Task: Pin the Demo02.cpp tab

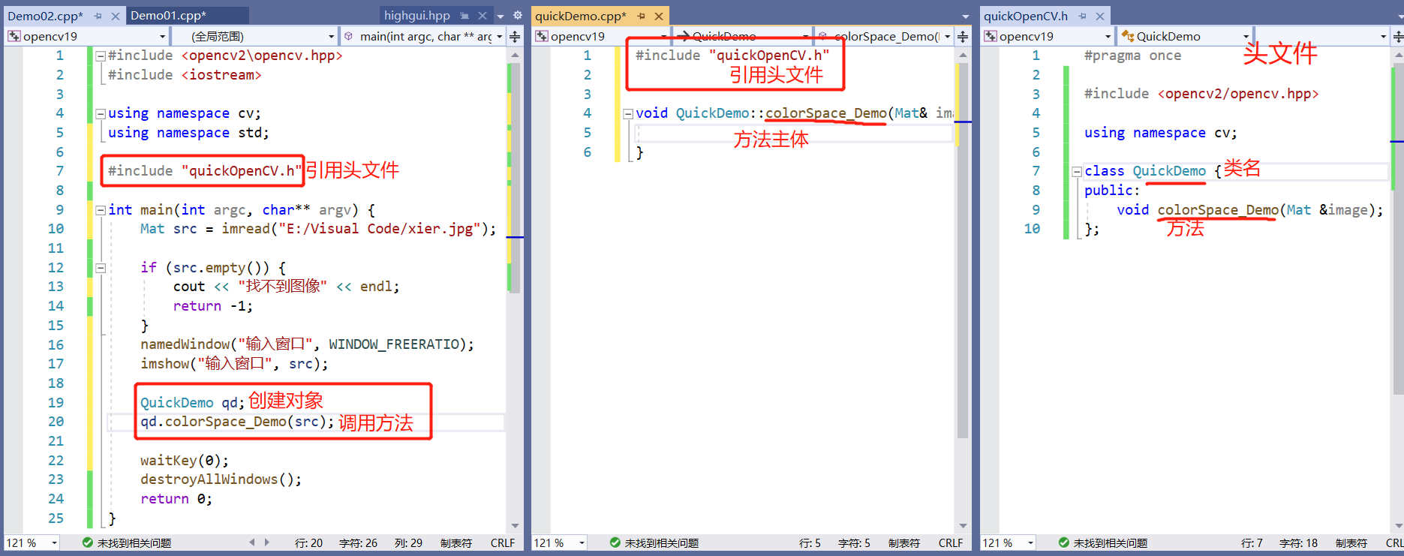Action: point(98,16)
